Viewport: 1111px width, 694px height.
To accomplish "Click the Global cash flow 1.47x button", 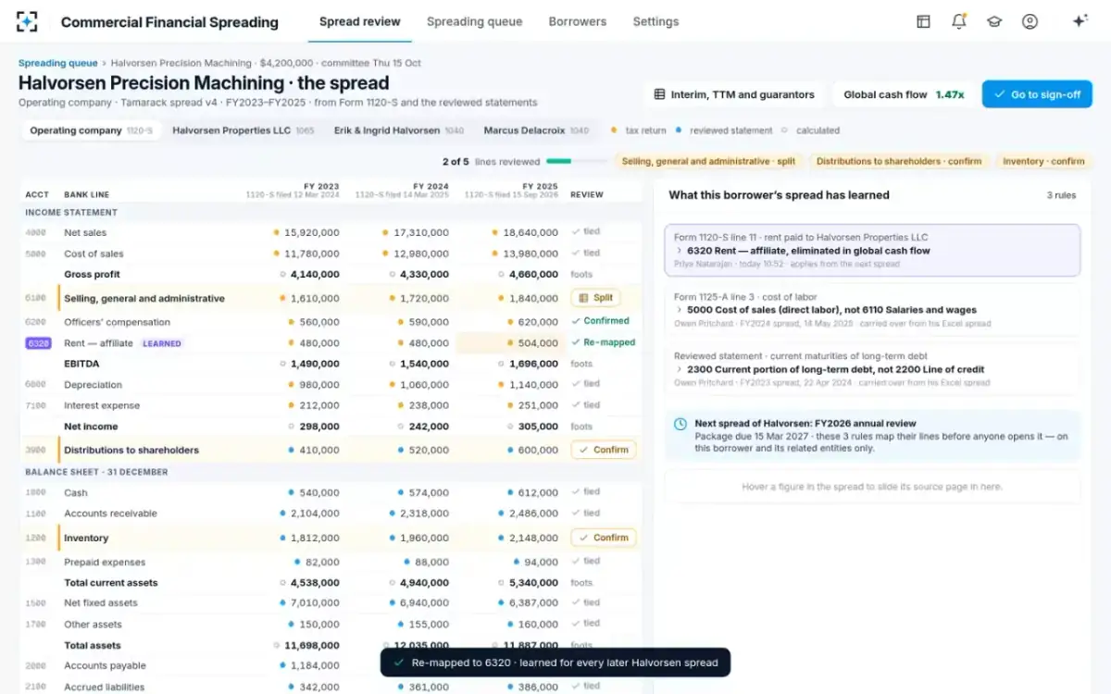I will [x=904, y=94].
